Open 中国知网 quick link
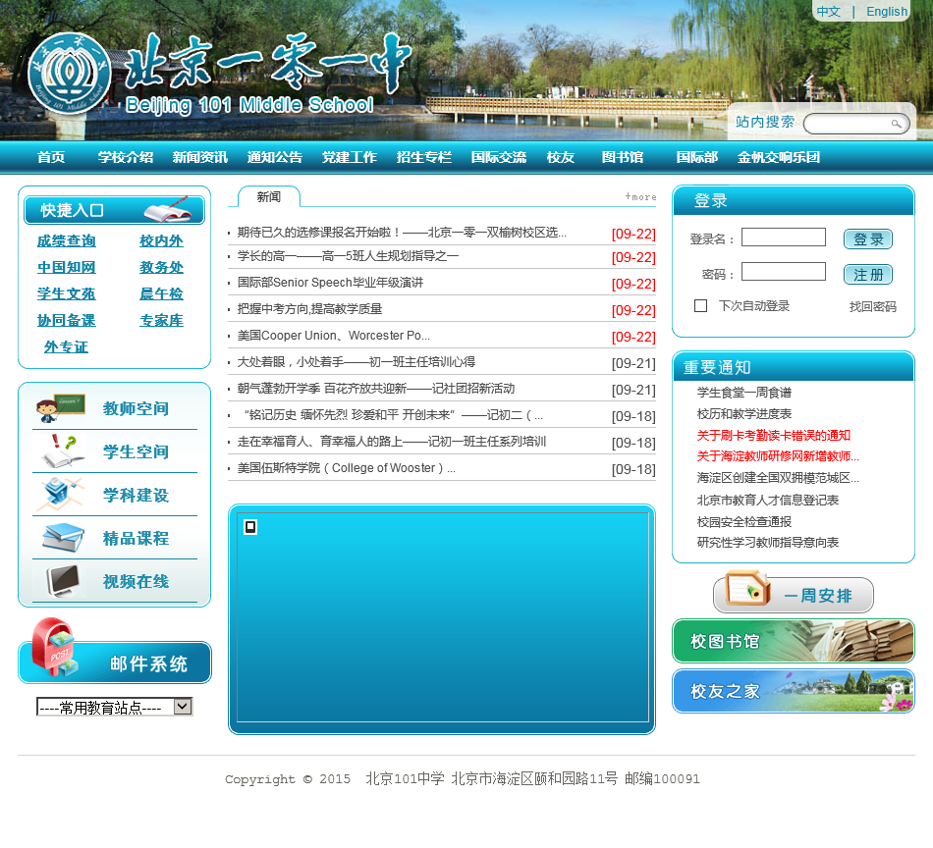The image size is (933, 848). click(x=67, y=268)
